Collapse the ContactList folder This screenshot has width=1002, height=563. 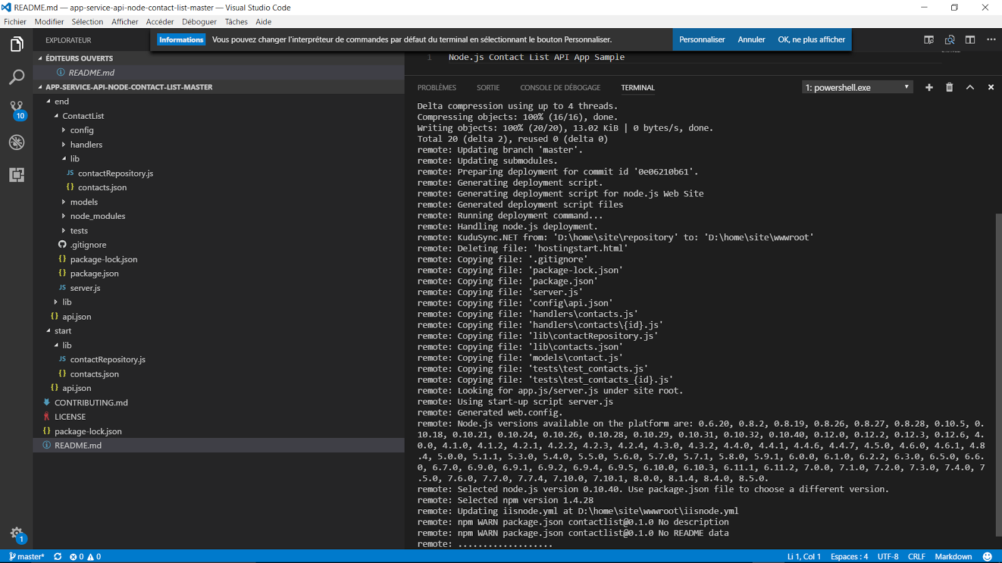coord(83,116)
